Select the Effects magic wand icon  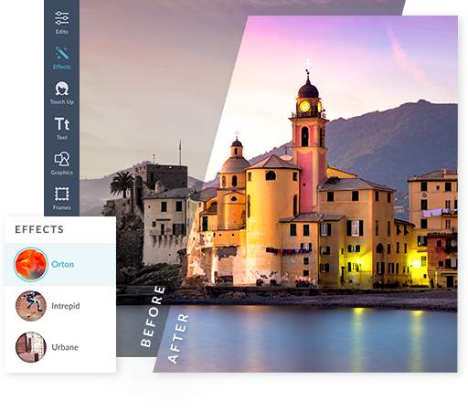tap(62, 53)
